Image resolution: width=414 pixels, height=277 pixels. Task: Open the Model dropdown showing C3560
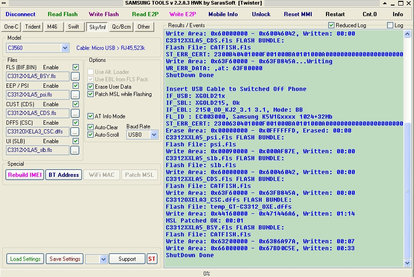[65, 48]
